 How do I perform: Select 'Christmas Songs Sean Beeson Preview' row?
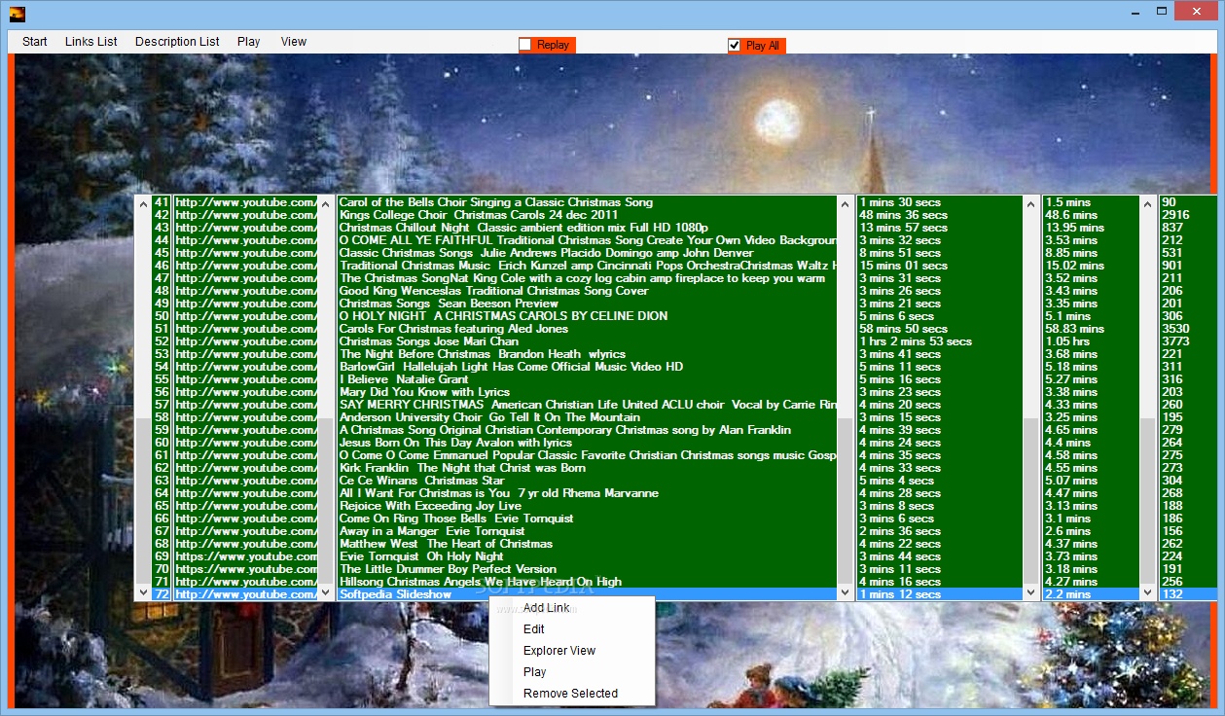coord(587,304)
